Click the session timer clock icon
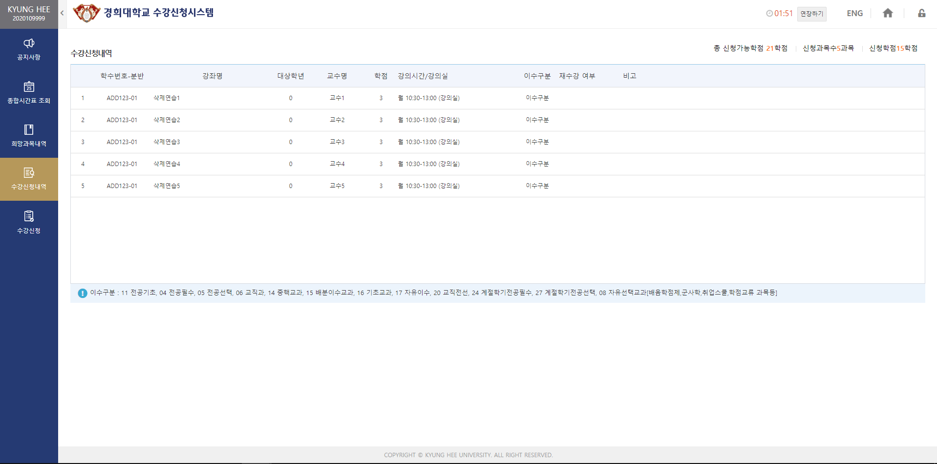This screenshot has height=464, width=937. tap(769, 14)
